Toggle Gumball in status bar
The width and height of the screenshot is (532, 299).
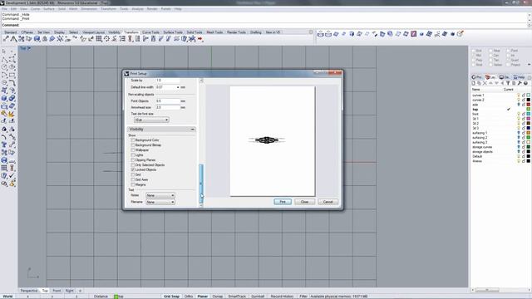tap(258, 297)
